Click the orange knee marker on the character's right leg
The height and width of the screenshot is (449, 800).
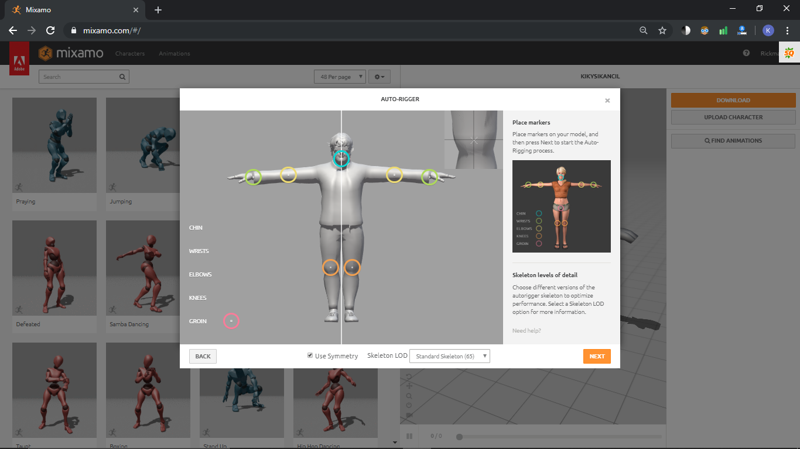(330, 267)
